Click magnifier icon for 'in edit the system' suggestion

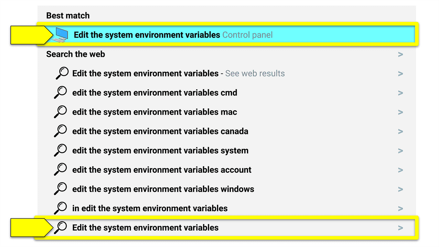coord(61,209)
